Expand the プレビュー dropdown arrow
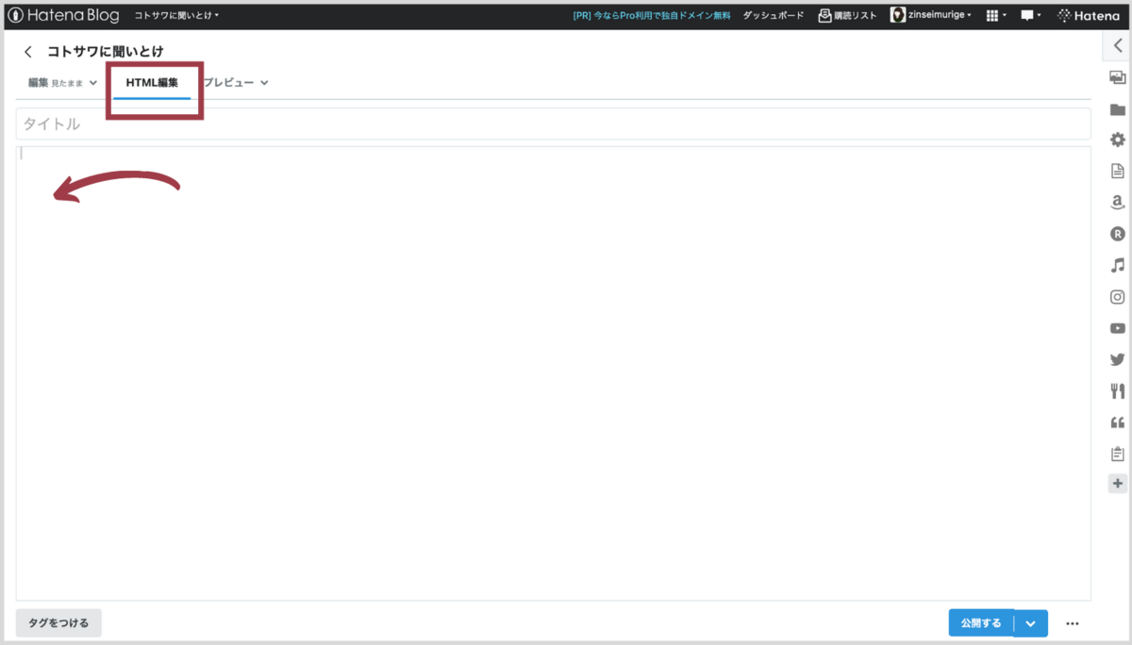 click(264, 83)
